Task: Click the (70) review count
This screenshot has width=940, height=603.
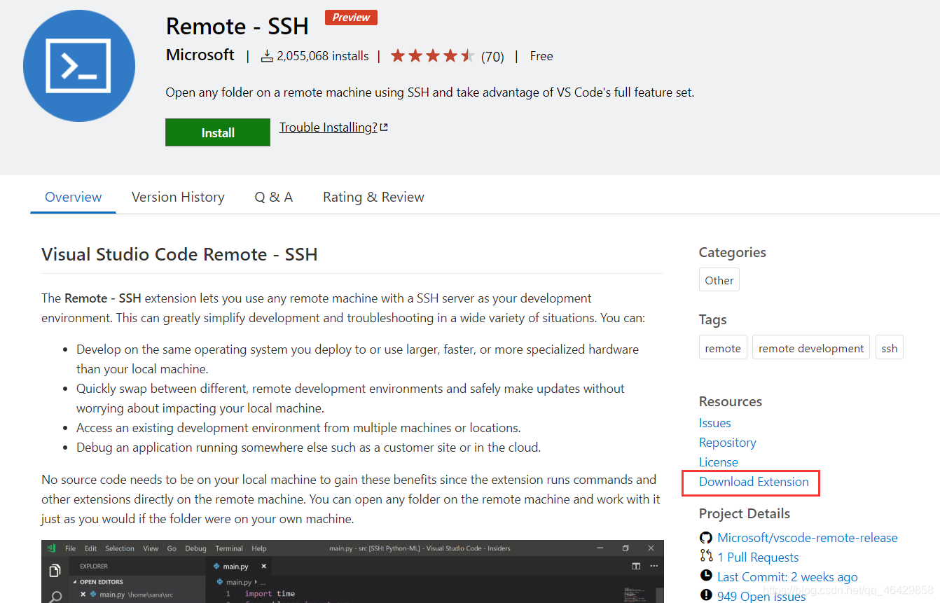Action: (x=492, y=57)
